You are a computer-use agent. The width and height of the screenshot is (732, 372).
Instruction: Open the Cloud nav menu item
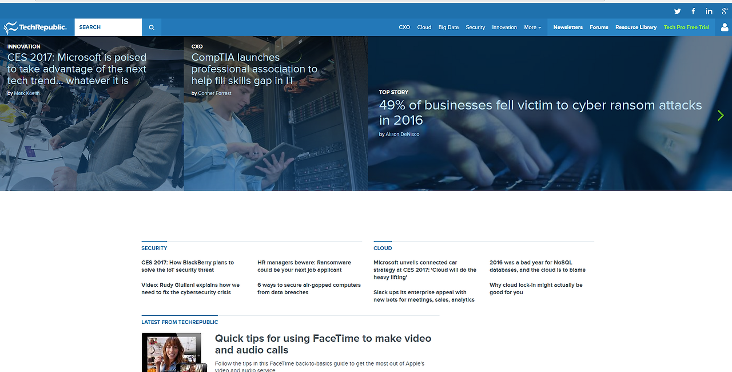(424, 27)
